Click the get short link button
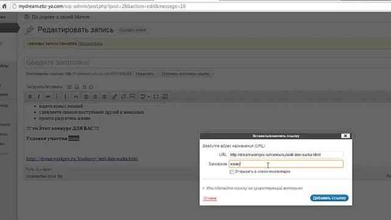This screenshot has width=391, height=220. click(x=186, y=74)
